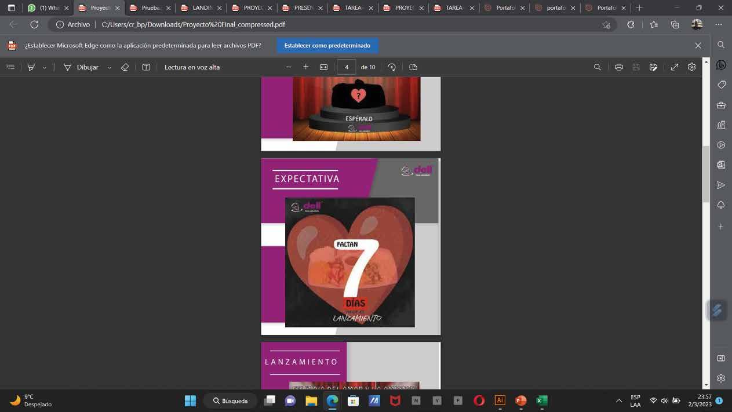Select the eraser tool
Screen dimensions: 732x412
click(x=125, y=67)
